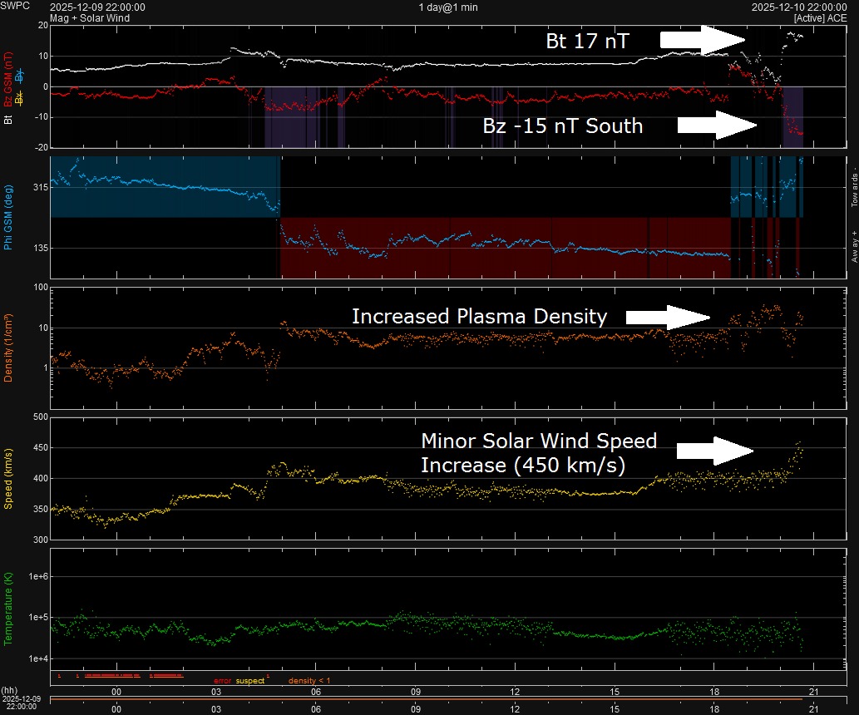Click the -20 tick on Bz axis
The width and height of the screenshot is (859, 715).
pos(42,147)
